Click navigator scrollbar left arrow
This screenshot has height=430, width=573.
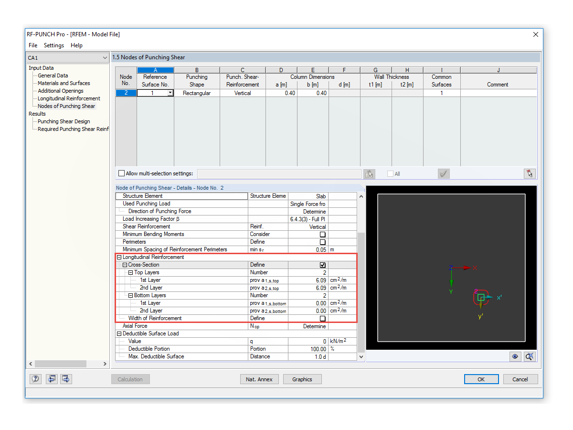(x=31, y=364)
